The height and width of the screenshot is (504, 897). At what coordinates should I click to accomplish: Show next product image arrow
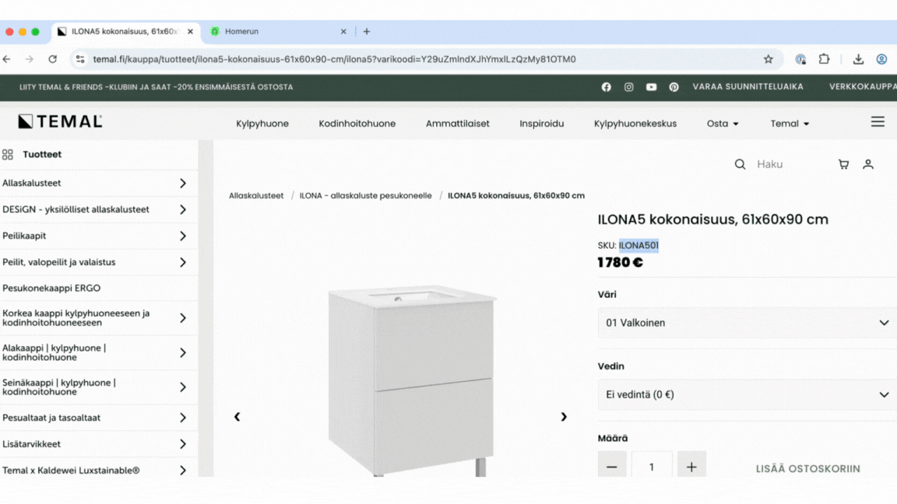pyautogui.click(x=564, y=417)
